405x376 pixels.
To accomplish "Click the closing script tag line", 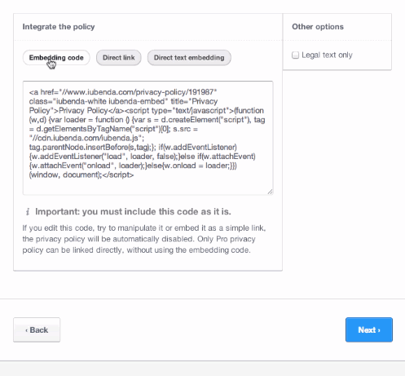I will click(81, 175).
